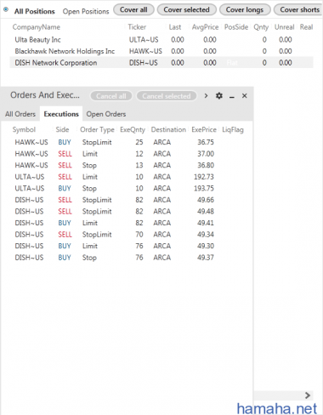Screen dimensions: 323x415
Task: Click the Cancel all button
Action: [111, 96]
